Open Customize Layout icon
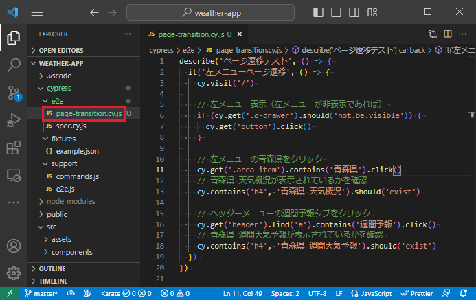 point(372,12)
